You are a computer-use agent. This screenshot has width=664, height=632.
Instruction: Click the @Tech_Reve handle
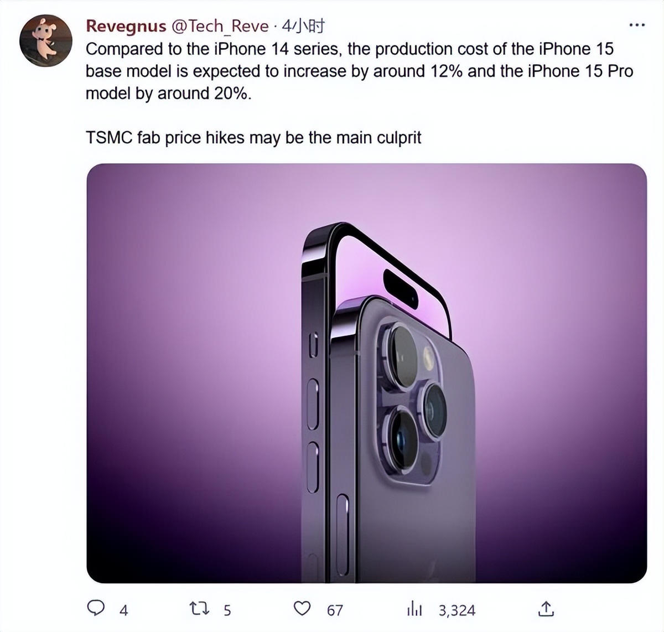(x=219, y=26)
